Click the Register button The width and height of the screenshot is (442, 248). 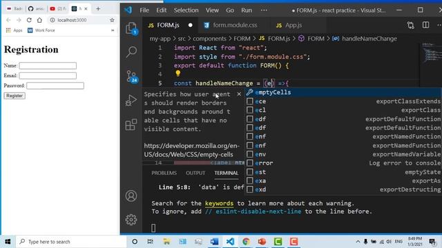[15, 96]
